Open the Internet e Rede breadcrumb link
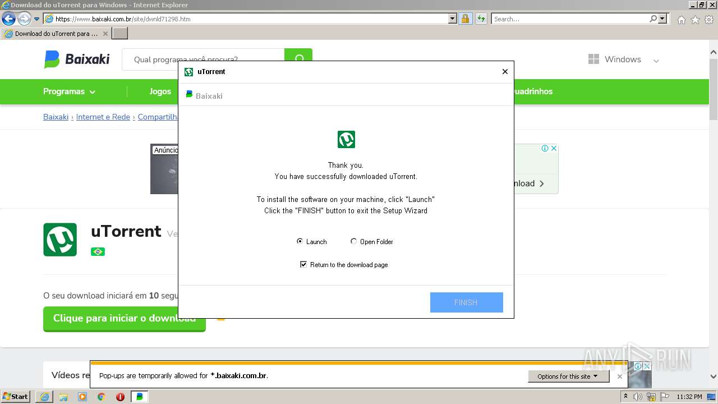 click(103, 117)
